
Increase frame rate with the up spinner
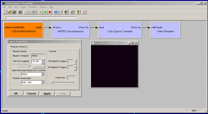point(43,60)
